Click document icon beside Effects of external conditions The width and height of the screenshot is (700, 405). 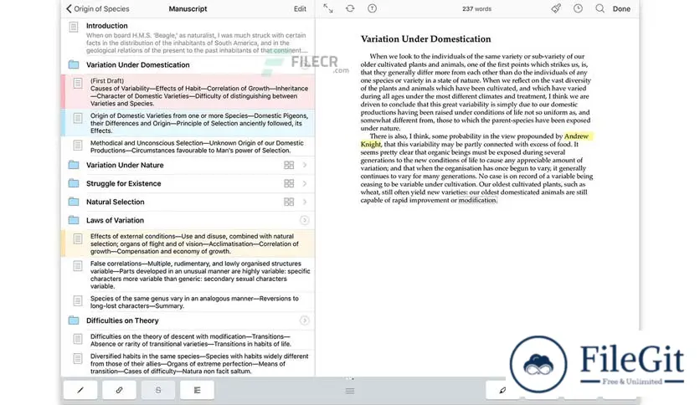[x=78, y=238]
